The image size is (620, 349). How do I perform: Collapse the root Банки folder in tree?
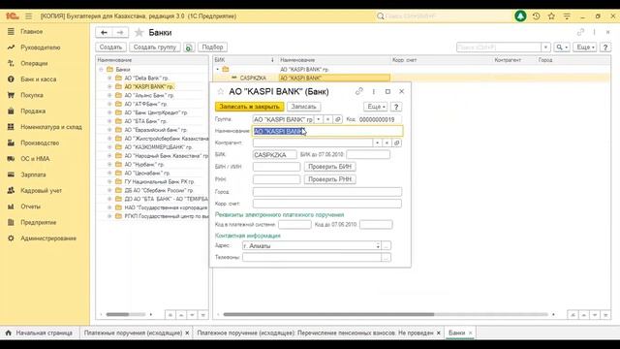101,69
